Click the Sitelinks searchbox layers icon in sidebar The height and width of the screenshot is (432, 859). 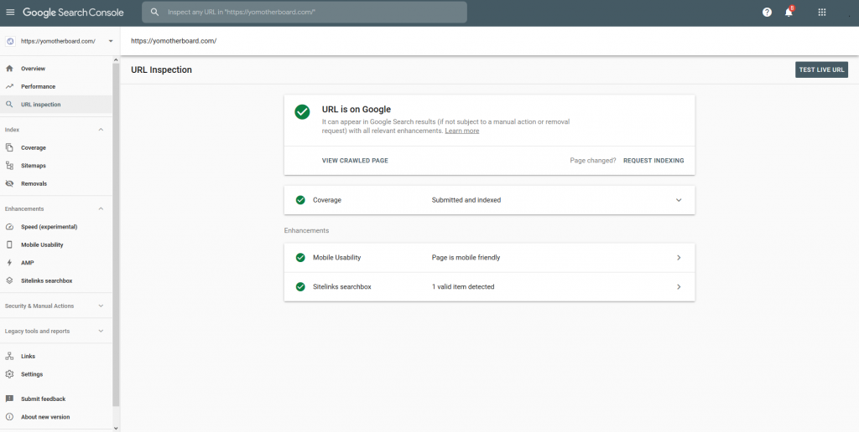pyautogui.click(x=9, y=280)
